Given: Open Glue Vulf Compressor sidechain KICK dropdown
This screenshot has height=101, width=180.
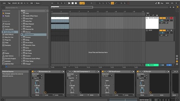Looking at the screenshot, I should click(72, 76).
